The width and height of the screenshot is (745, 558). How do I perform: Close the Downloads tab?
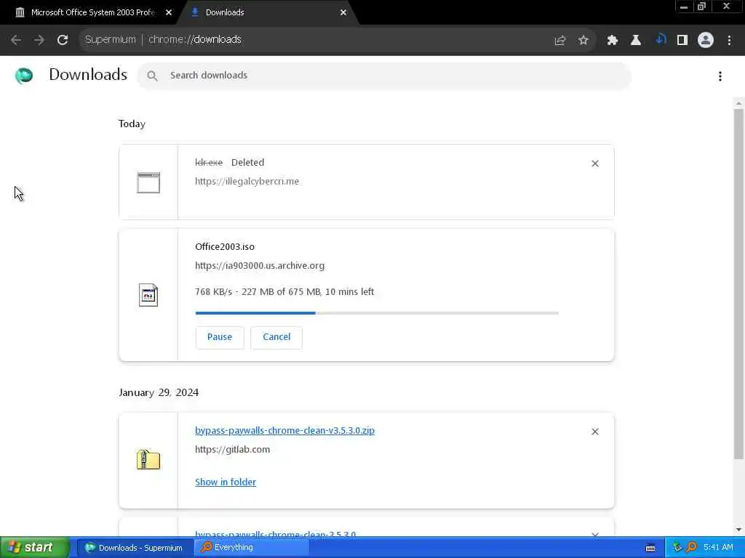coord(343,13)
